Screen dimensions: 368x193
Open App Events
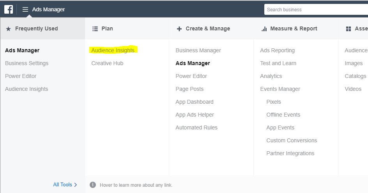click(x=280, y=127)
